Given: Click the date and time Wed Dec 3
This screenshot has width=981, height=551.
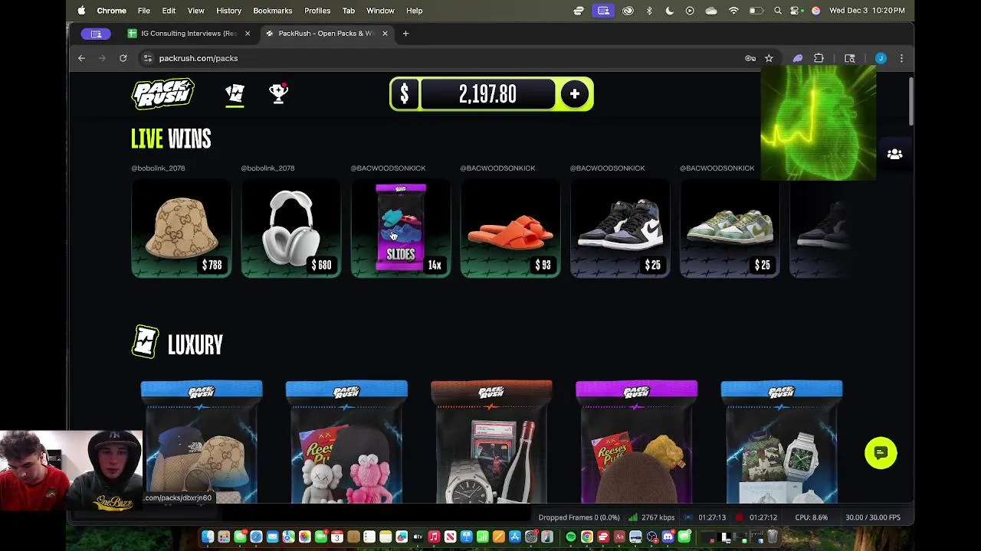Looking at the screenshot, I should [x=867, y=11].
